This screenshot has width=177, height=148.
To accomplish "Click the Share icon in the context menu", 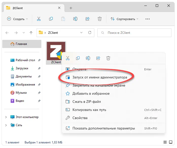I will [x=98, y=58].
